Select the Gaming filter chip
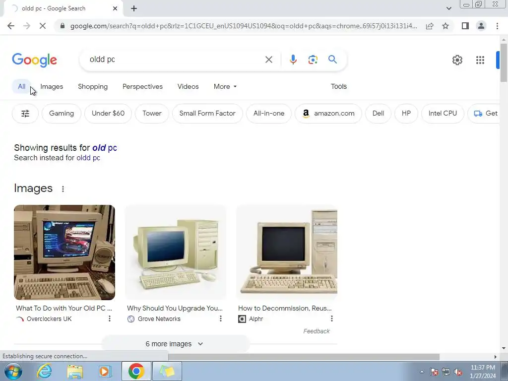 coord(62,114)
